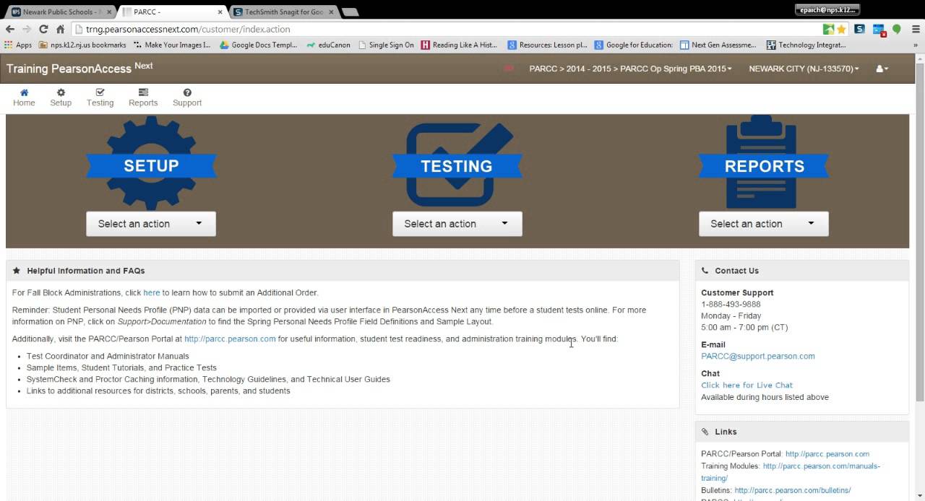Show more bookmarks with the chevron
This screenshot has width=925, height=501.
[915, 45]
